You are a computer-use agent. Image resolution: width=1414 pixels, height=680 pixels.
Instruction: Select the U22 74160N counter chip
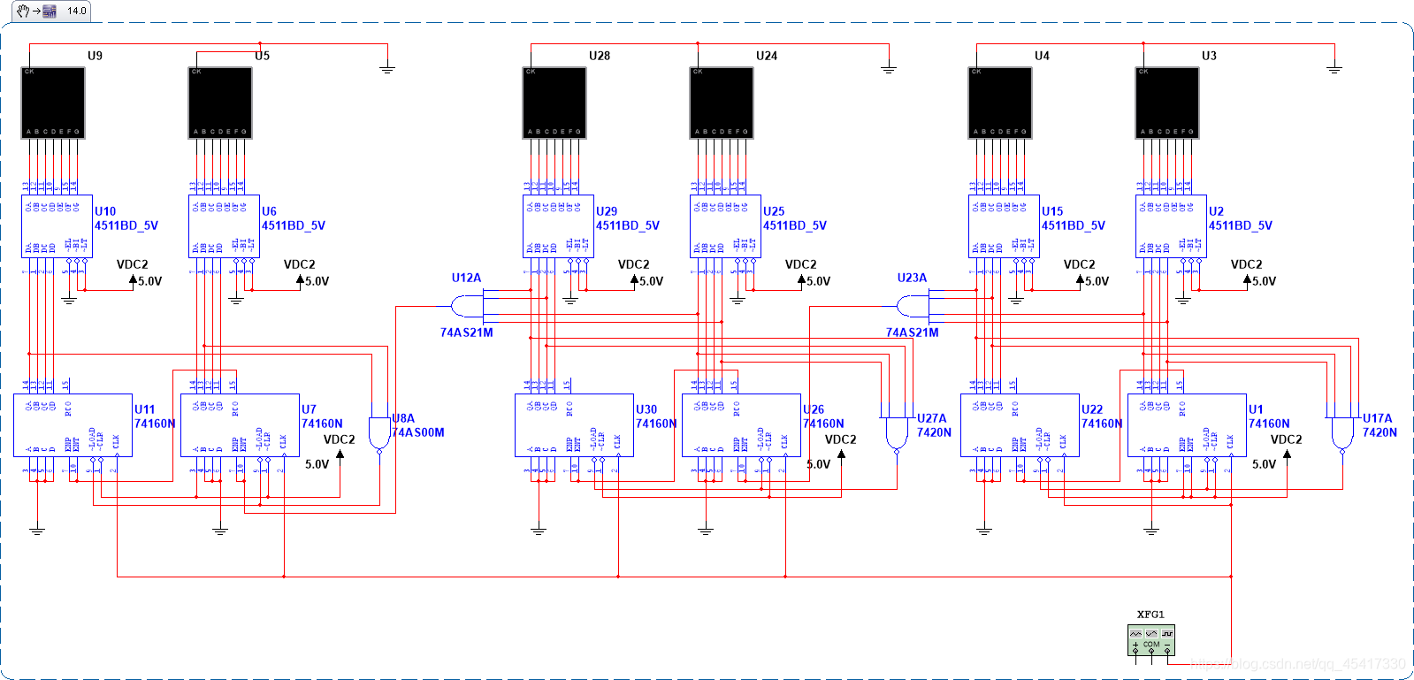click(x=1020, y=425)
